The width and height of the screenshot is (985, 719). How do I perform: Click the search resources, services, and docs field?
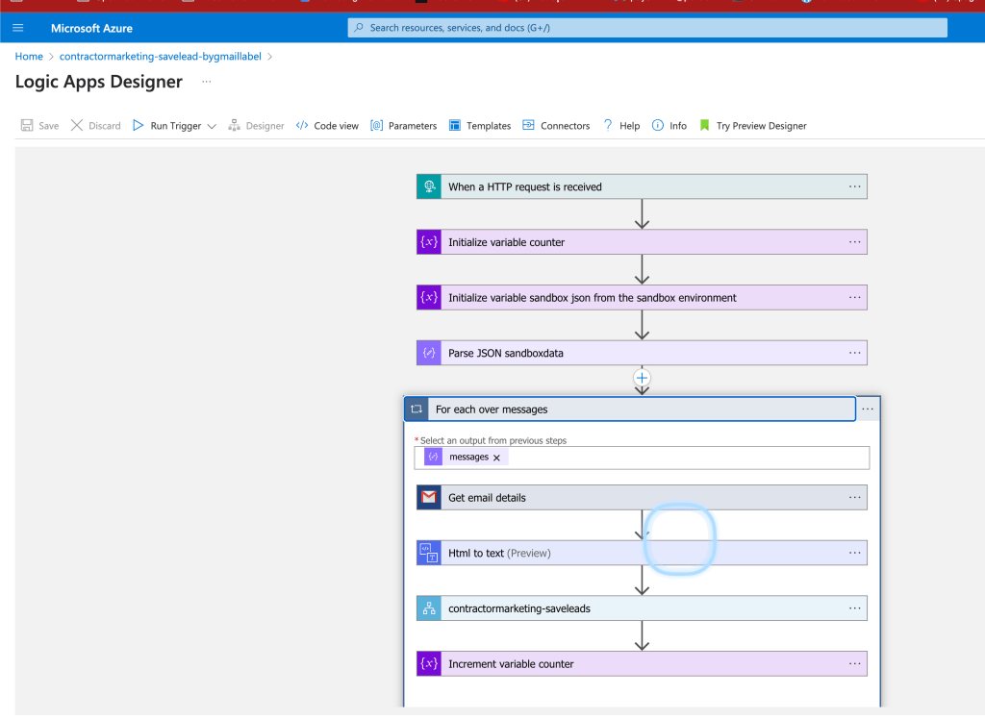[647, 28]
